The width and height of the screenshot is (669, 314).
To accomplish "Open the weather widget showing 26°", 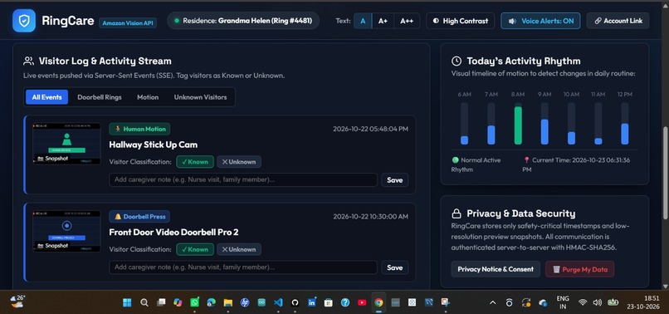I will click(18, 302).
